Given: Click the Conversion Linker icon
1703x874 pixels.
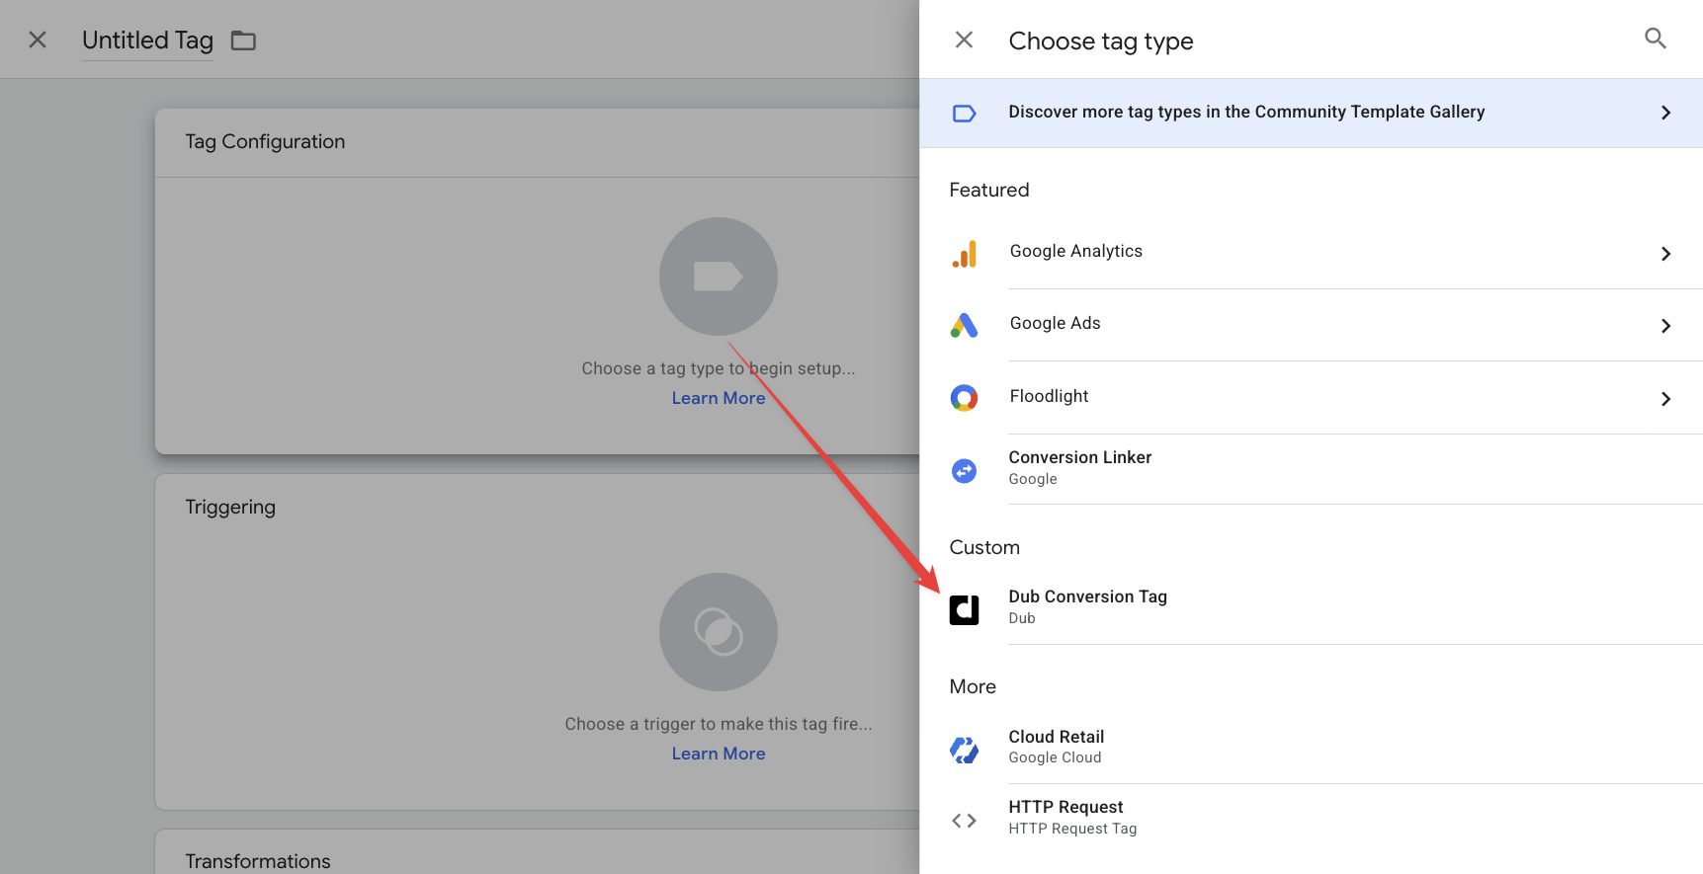Looking at the screenshot, I should click(964, 471).
